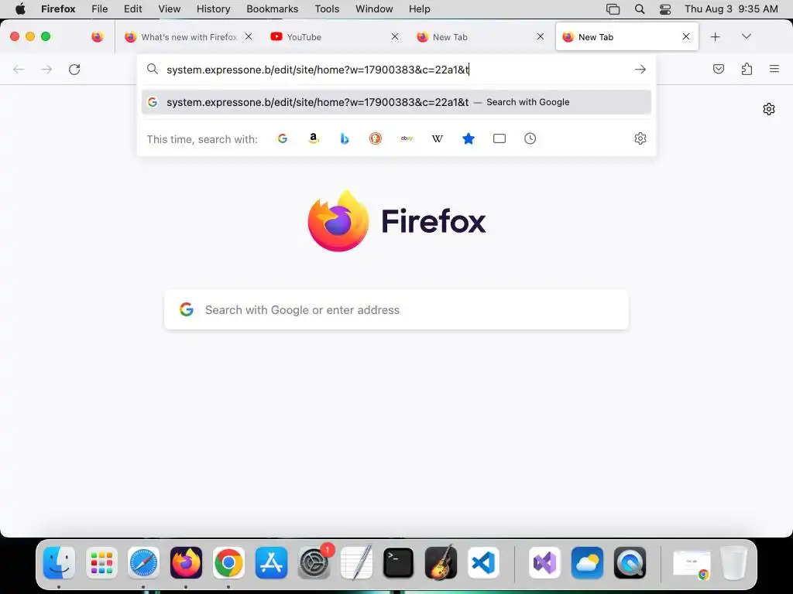This screenshot has width=793, height=594.
Task: Close the YouTube tab
Action: pos(395,36)
